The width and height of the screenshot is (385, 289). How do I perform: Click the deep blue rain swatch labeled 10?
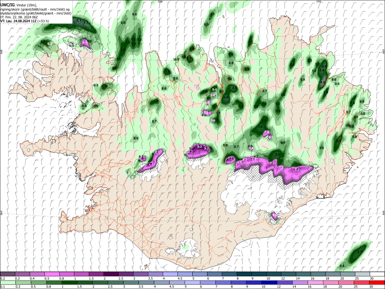coord(269,282)
